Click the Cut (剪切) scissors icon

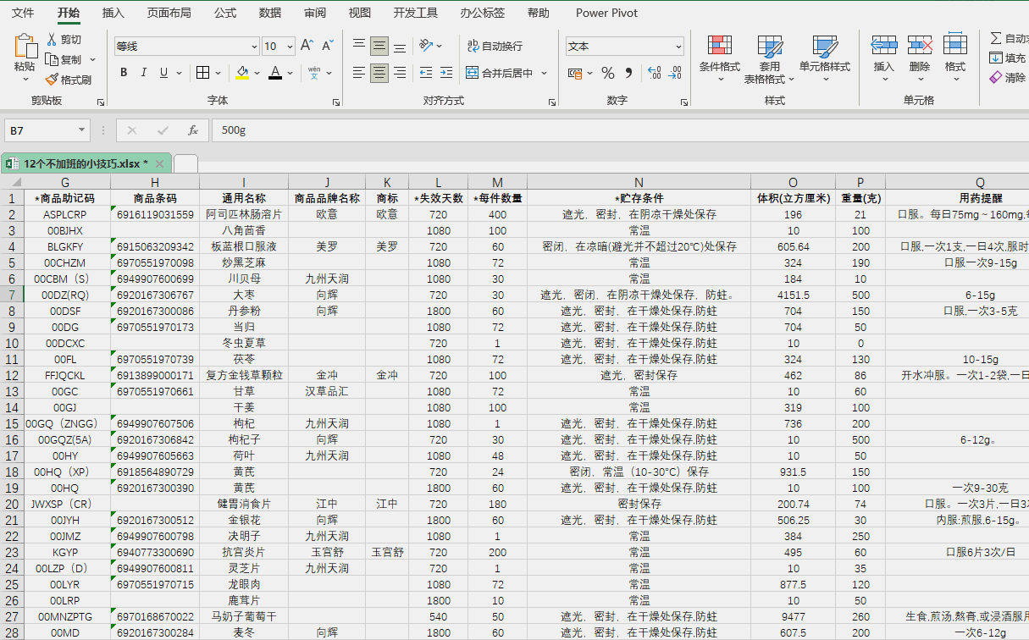coord(52,40)
